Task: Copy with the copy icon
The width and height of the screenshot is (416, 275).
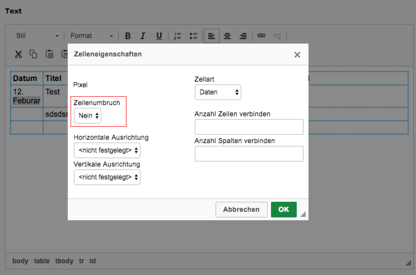Action: pyautogui.click(x=34, y=54)
